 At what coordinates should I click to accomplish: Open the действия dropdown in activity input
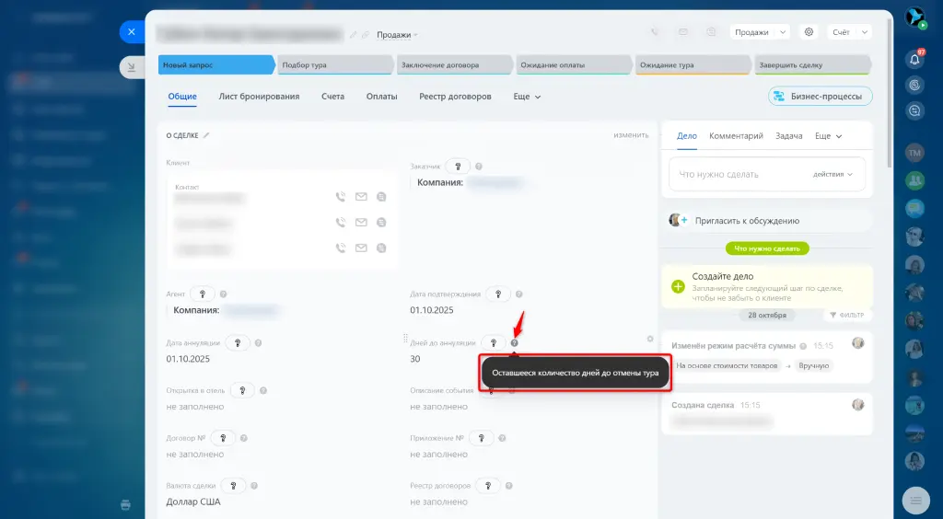click(832, 174)
